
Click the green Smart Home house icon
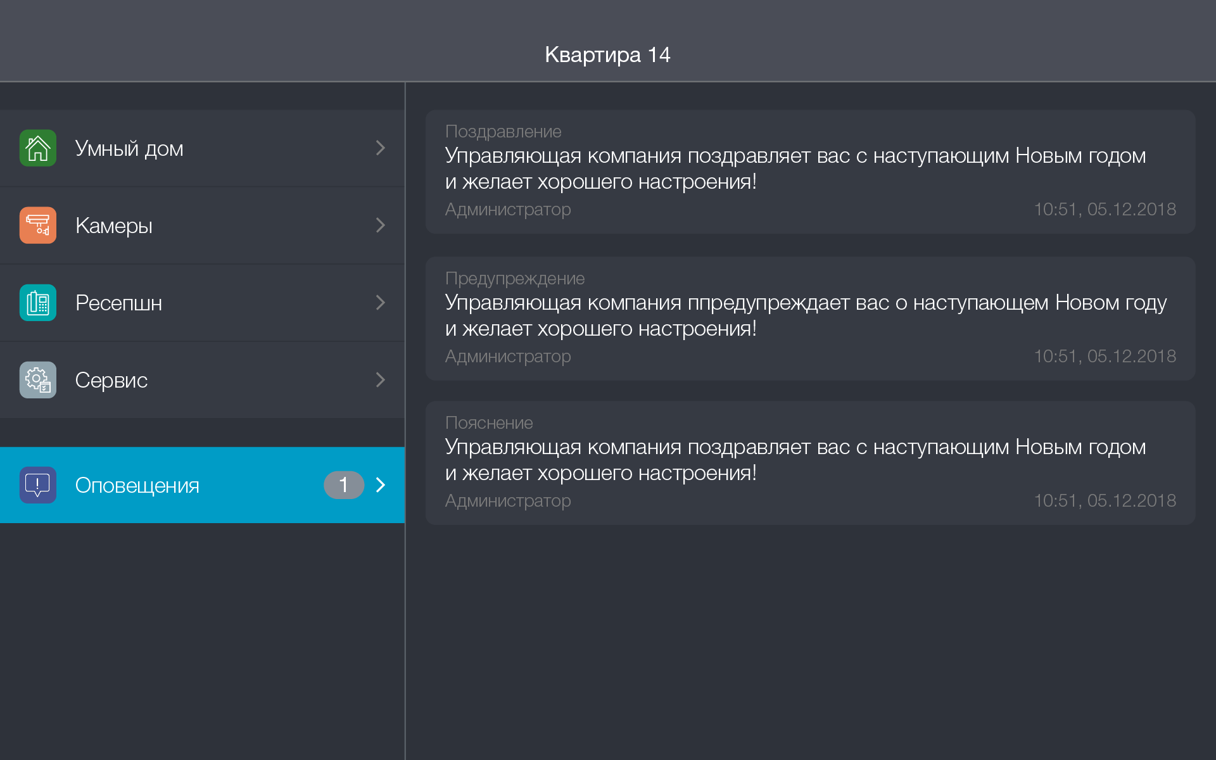38,148
